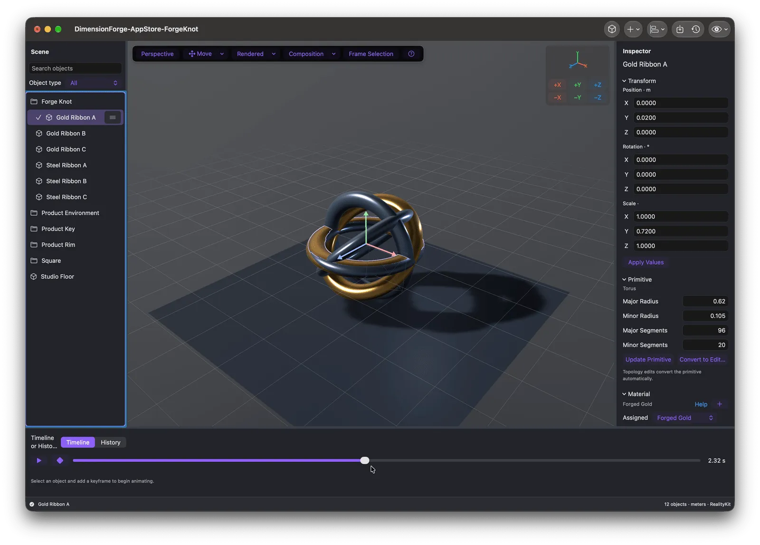Click the Apply Values button
The height and width of the screenshot is (545, 760).
click(646, 262)
